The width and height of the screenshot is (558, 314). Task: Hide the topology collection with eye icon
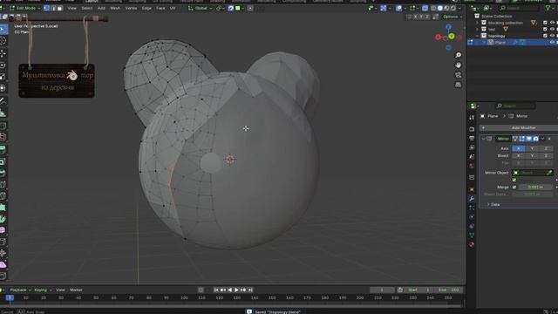click(552, 36)
